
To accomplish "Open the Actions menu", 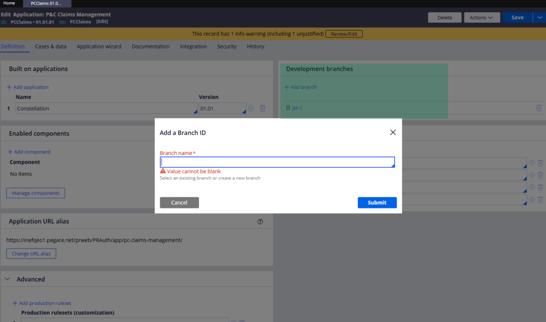I will tap(481, 18).
